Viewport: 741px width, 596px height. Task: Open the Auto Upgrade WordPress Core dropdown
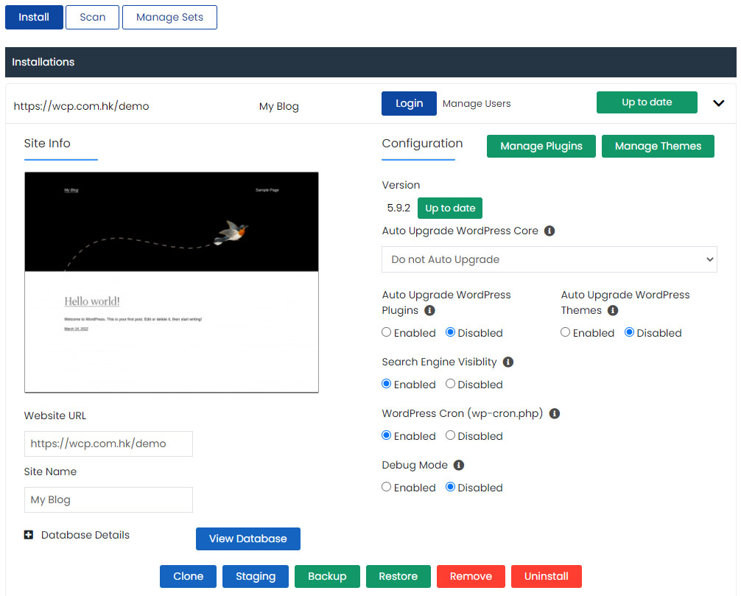pos(549,259)
